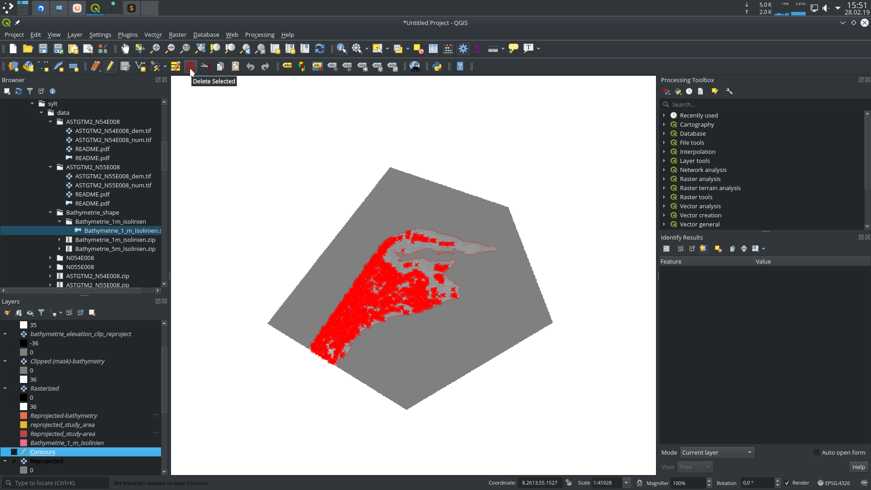
Task: Open the attribute table icon
Action: pyautogui.click(x=433, y=49)
